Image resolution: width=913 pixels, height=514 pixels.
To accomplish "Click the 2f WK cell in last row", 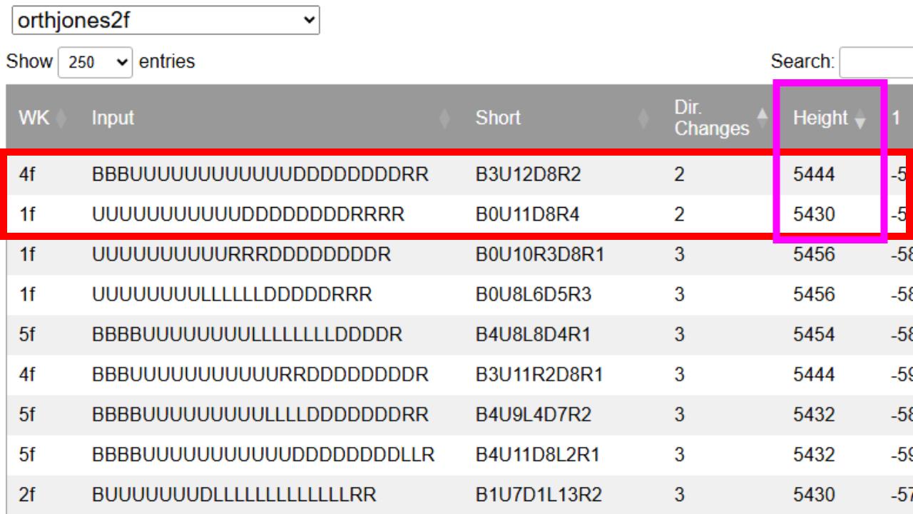I will click(x=28, y=494).
